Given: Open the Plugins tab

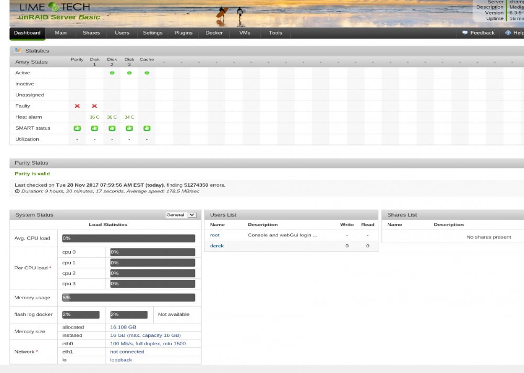Looking at the screenshot, I should [183, 32].
